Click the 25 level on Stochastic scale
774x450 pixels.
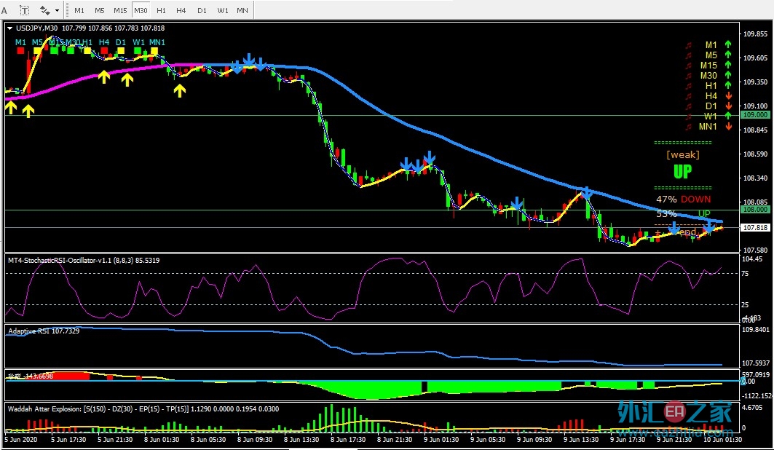point(745,304)
